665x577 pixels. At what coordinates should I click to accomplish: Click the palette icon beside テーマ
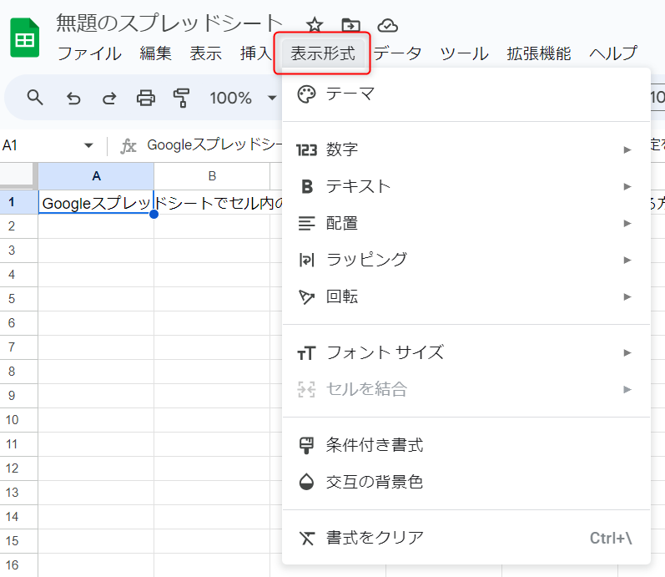[306, 94]
